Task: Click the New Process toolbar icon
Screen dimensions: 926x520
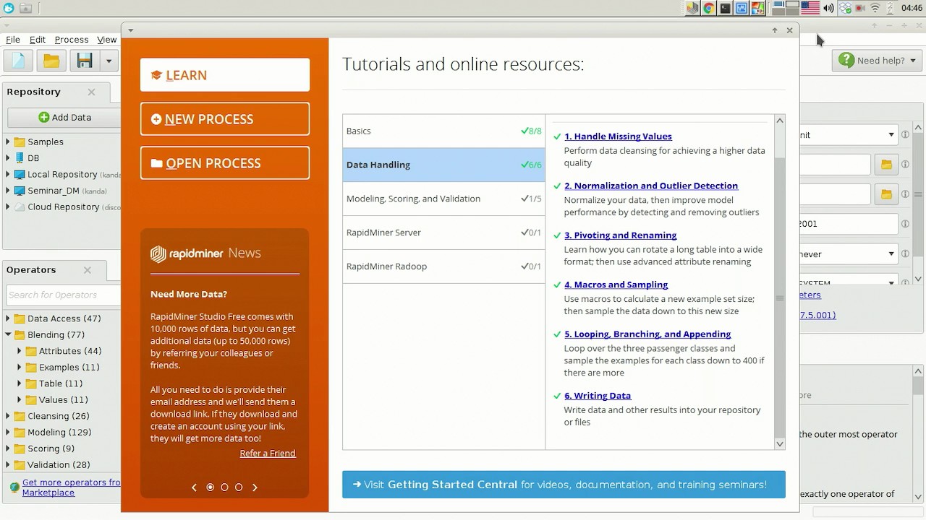Action: [x=18, y=61]
